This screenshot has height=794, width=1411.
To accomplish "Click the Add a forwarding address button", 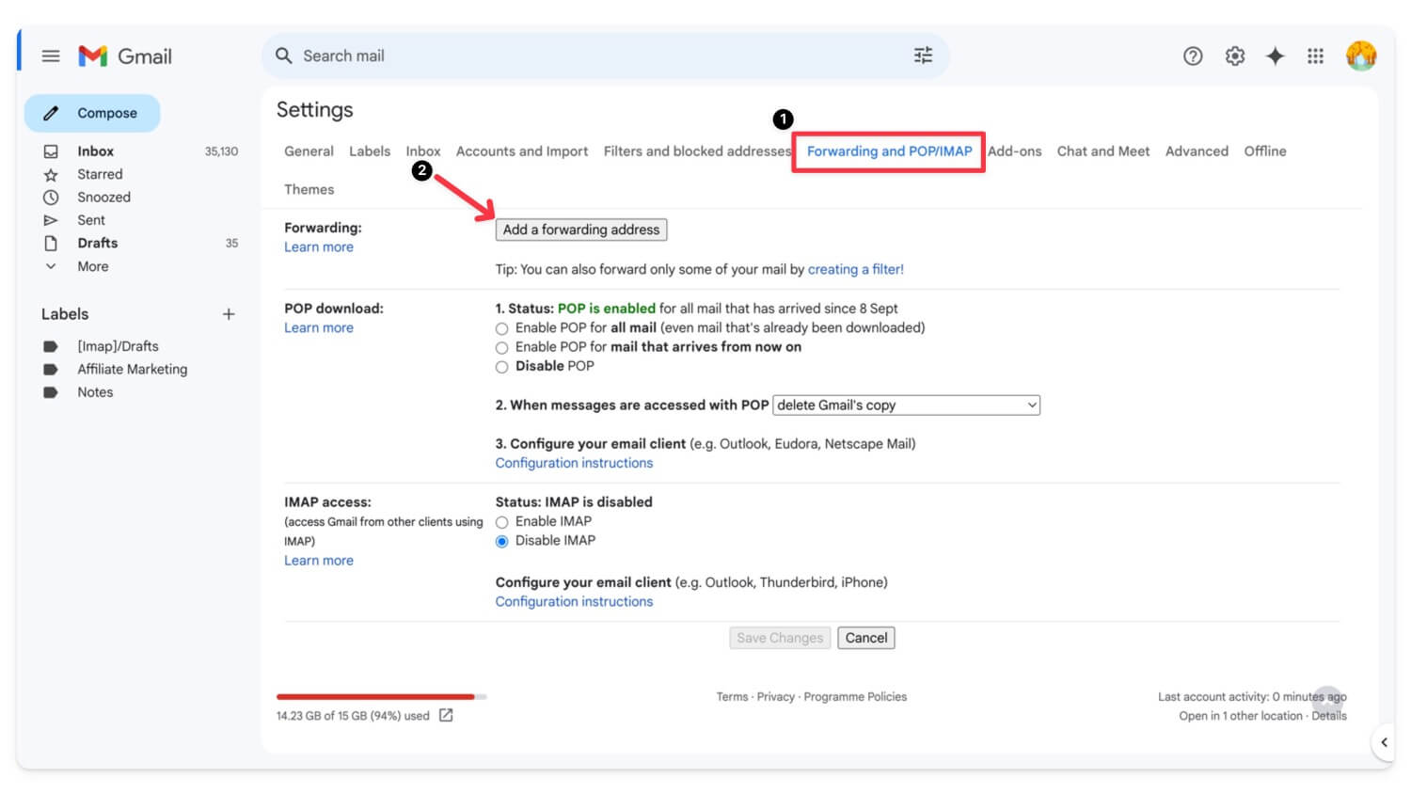I will pos(580,230).
